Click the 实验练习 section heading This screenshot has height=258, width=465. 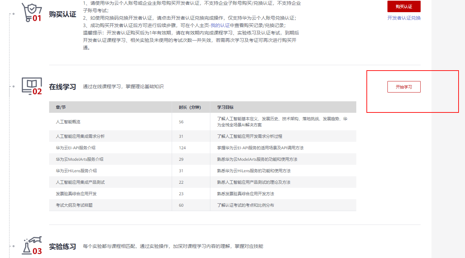(63, 247)
